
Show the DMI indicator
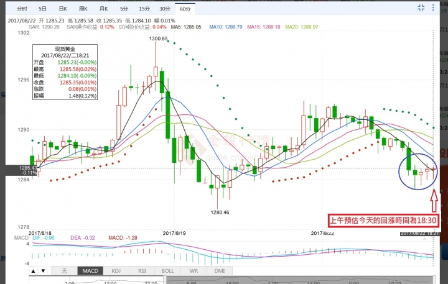(x=218, y=271)
